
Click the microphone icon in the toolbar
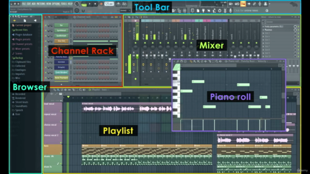point(231,11)
